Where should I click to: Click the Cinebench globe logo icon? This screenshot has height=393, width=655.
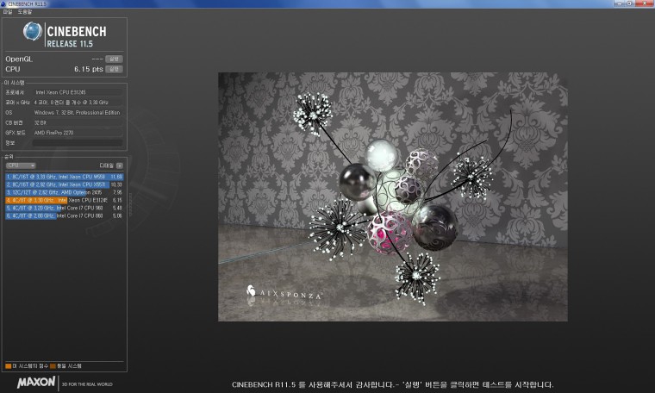tap(33, 31)
